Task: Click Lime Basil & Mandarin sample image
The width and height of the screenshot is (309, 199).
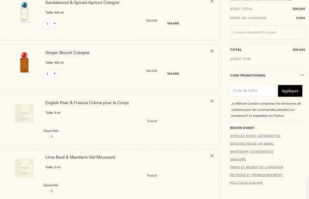Action: click(24, 168)
